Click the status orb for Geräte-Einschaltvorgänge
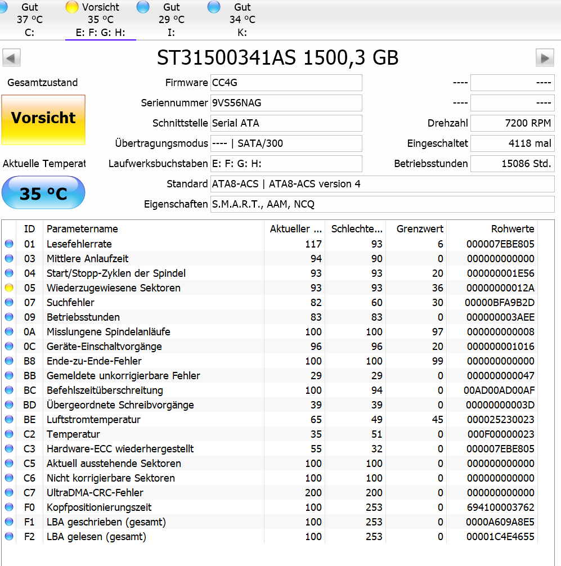561x566 pixels. (9, 346)
